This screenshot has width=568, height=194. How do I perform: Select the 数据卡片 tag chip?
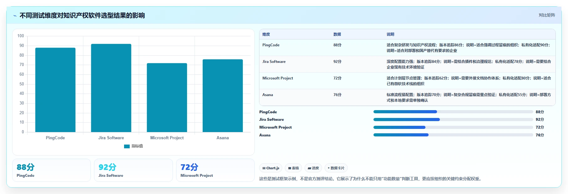[336, 168]
